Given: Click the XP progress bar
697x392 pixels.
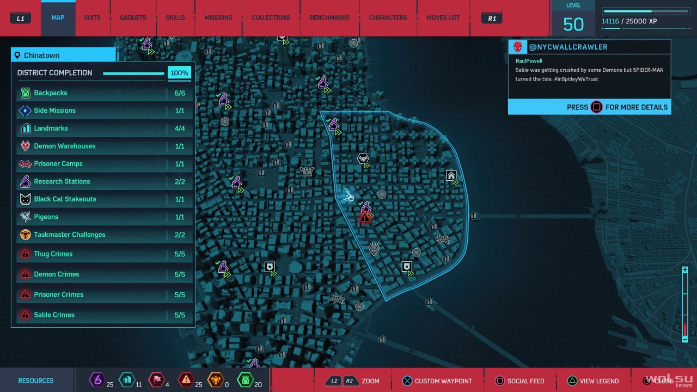Looking at the screenshot, I should click(646, 11).
